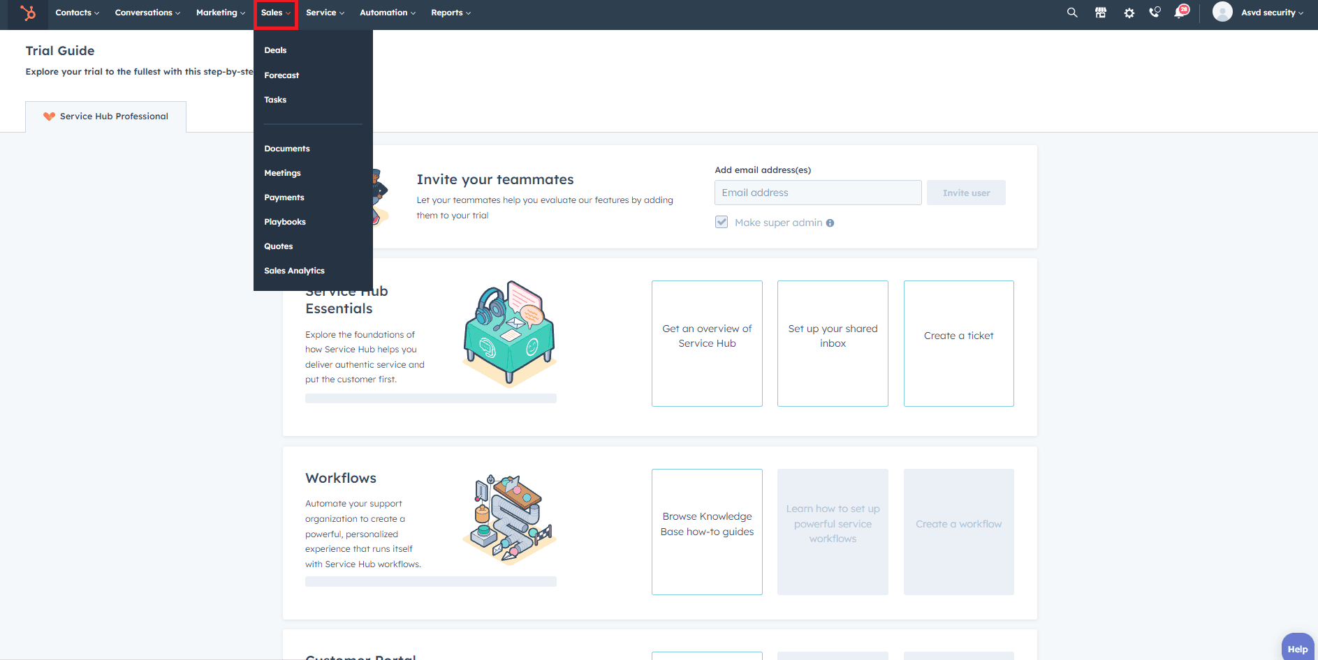Click the Invite user button
Viewport: 1318px width, 660px height.
pos(966,193)
